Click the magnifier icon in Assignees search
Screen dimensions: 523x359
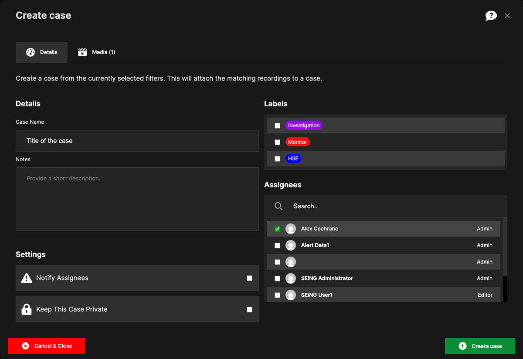coord(278,206)
